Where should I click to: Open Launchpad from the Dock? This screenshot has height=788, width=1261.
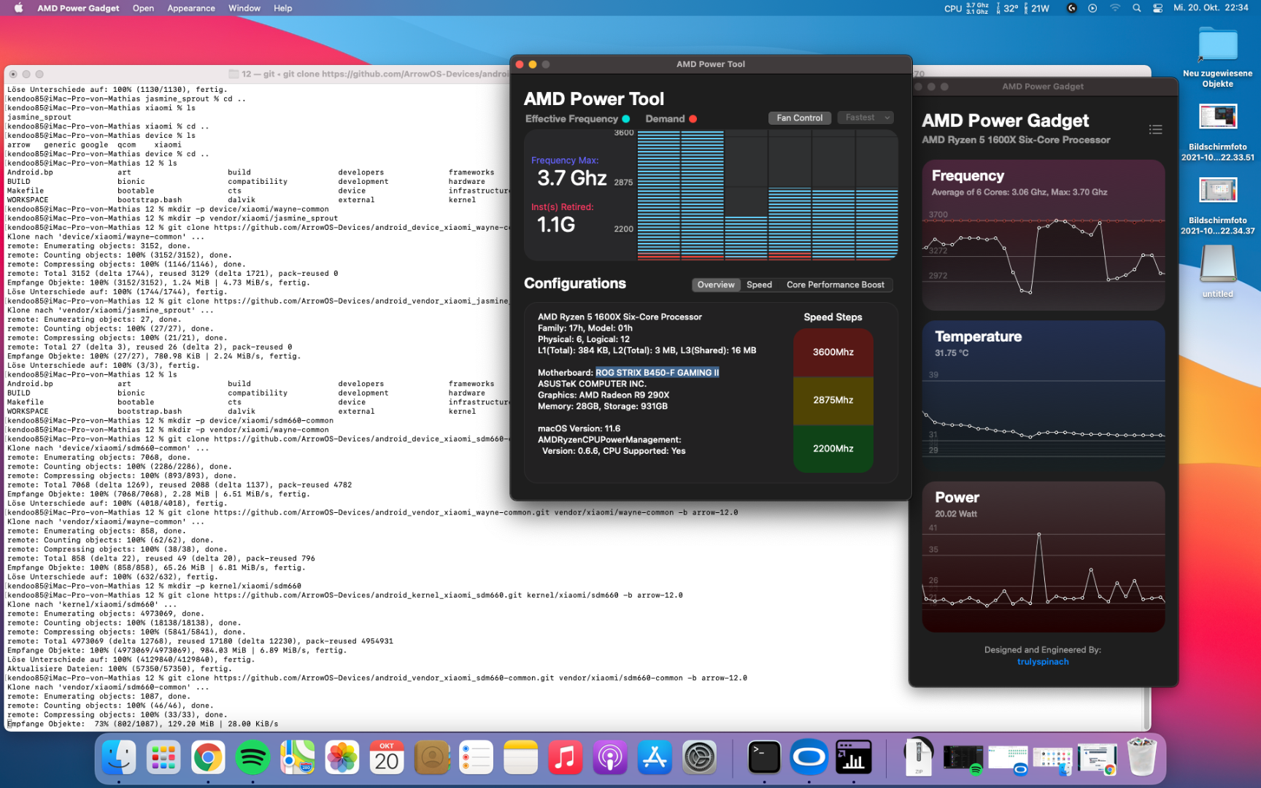(x=163, y=758)
